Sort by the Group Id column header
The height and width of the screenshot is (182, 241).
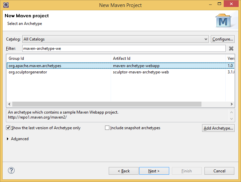tap(59, 58)
